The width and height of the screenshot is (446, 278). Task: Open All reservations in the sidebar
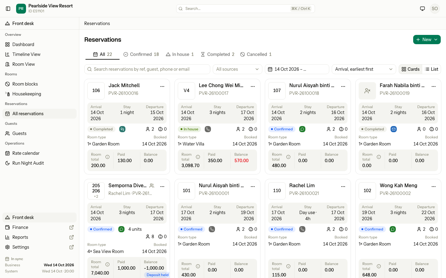click(39, 114)
